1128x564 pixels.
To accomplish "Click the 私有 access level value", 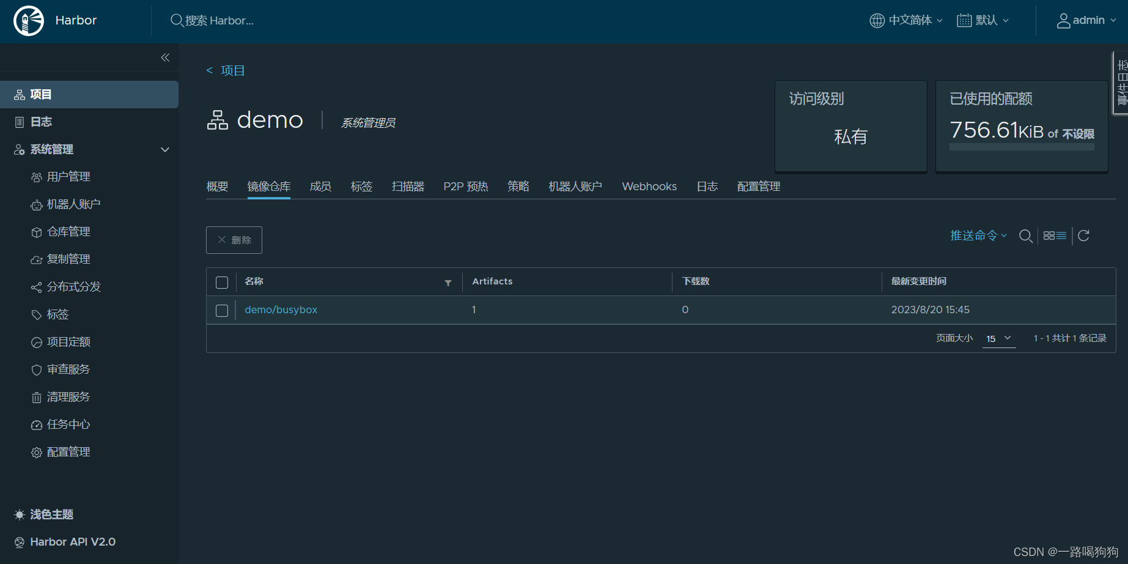I will click(x=850, y=136).
